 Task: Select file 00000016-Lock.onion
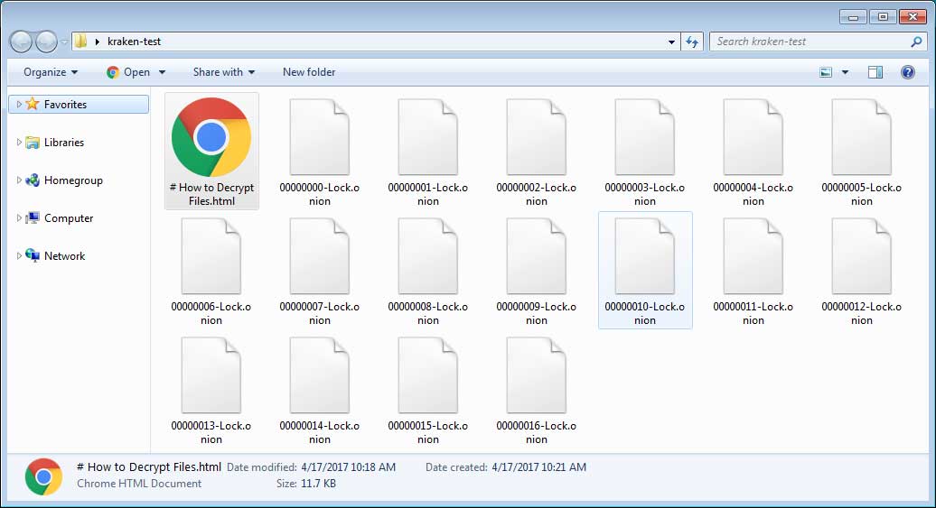click(x=537, y=388)
